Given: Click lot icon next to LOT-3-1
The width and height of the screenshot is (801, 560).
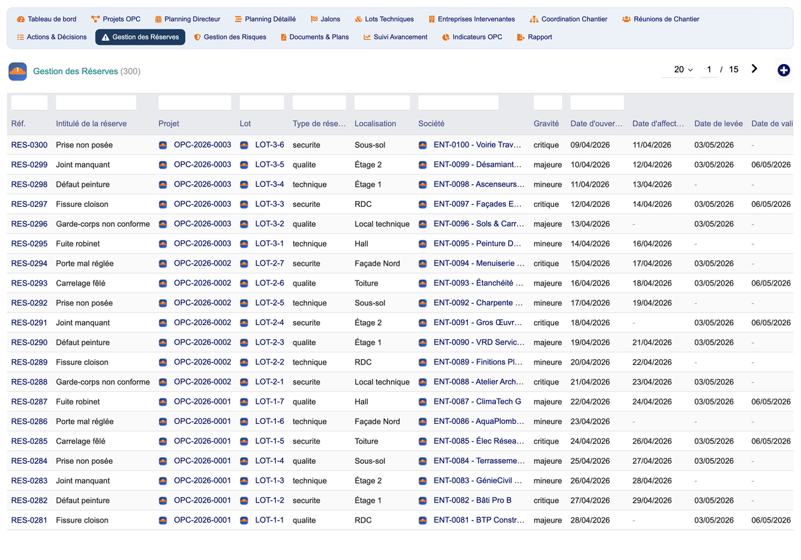Looking at the screenshot, I should 244,244.
